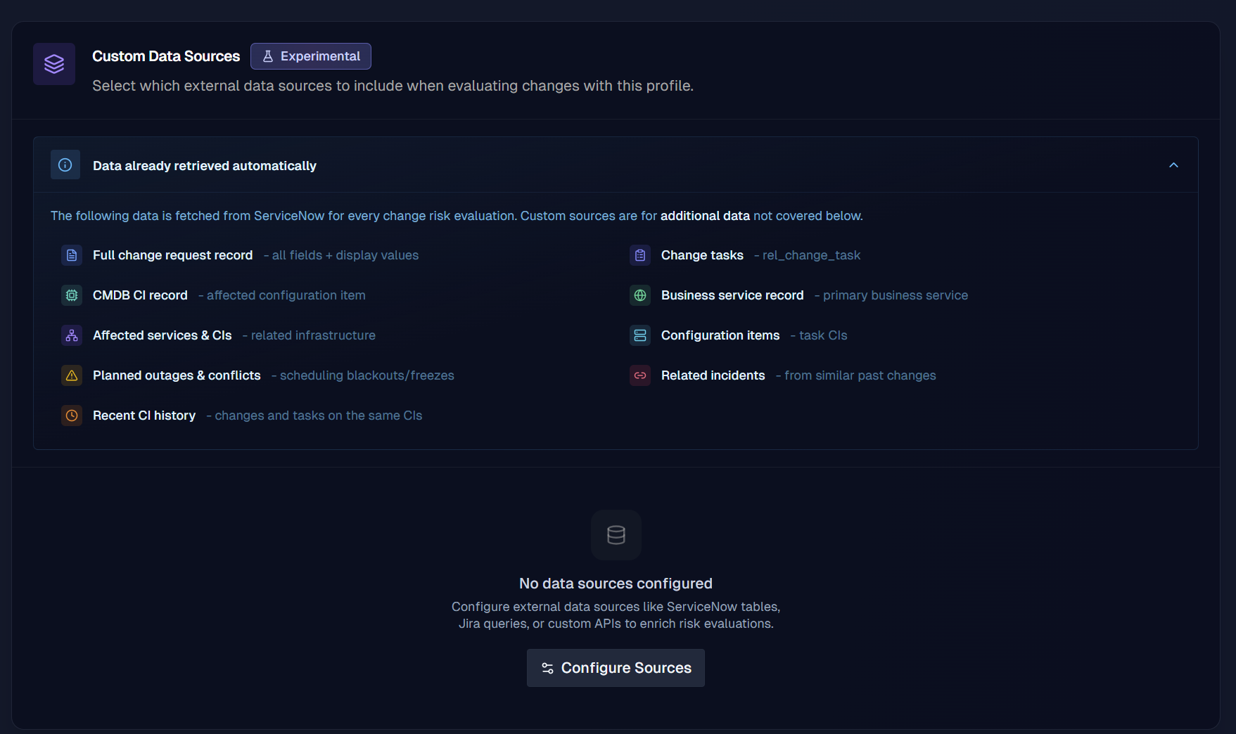
Task: Click the Business service record globe icon
Action: [x=639, y=295]
